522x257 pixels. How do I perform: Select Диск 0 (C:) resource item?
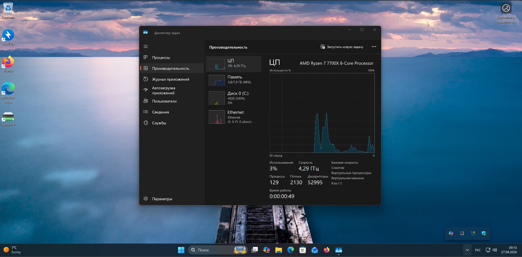point(234,98)
